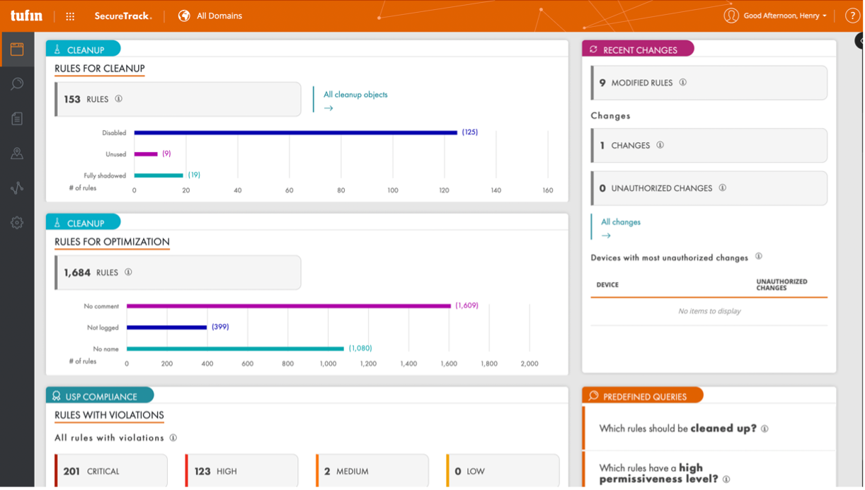Open the app launcher grid icon

pyautogui.click(x=70, y=16)
